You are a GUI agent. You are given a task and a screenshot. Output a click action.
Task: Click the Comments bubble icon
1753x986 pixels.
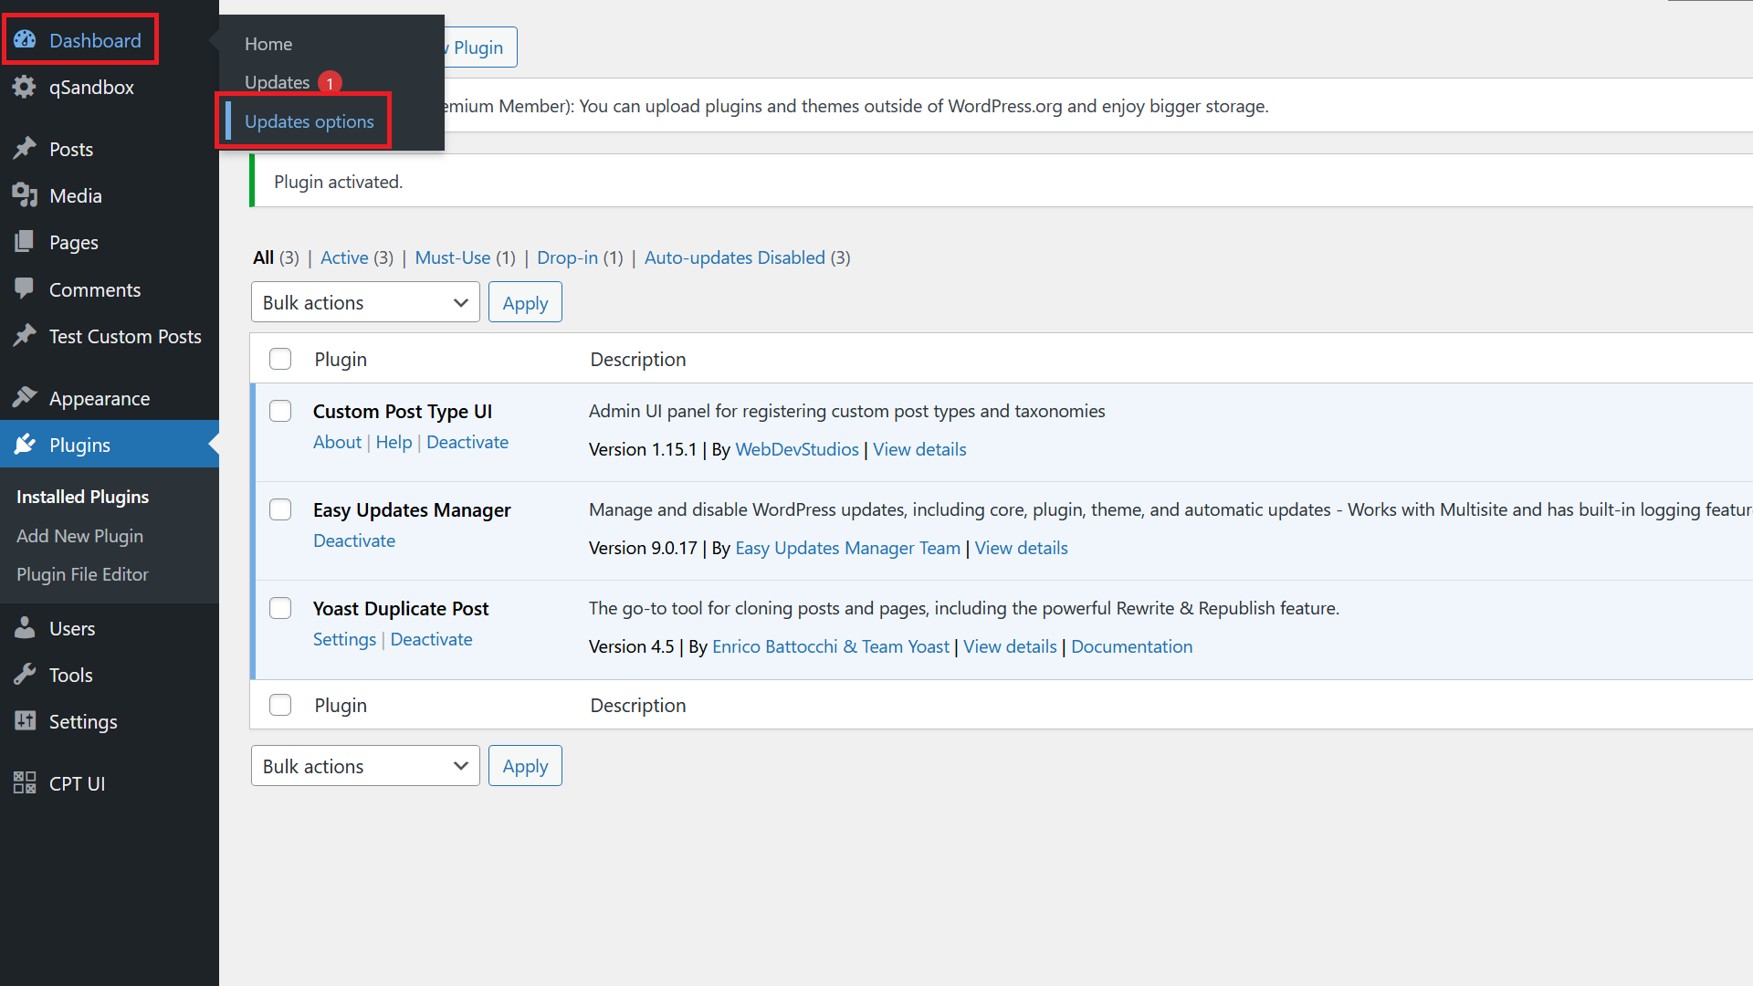tap(25, 289)
